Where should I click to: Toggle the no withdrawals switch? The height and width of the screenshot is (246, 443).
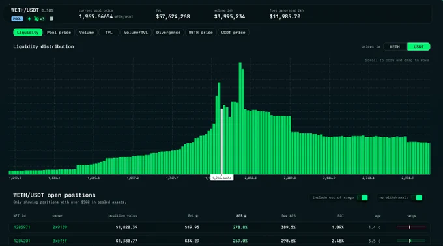click(x=417, y=198)
